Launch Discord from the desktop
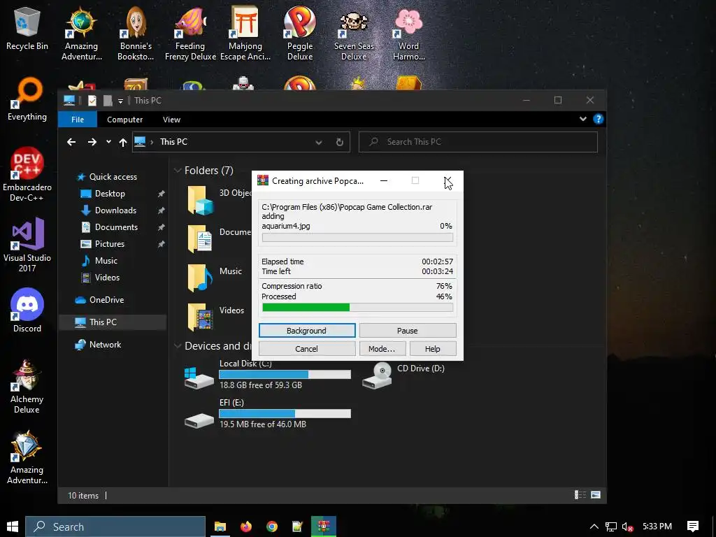The height and width of the screenshot is (537, 716). point(27,310)
